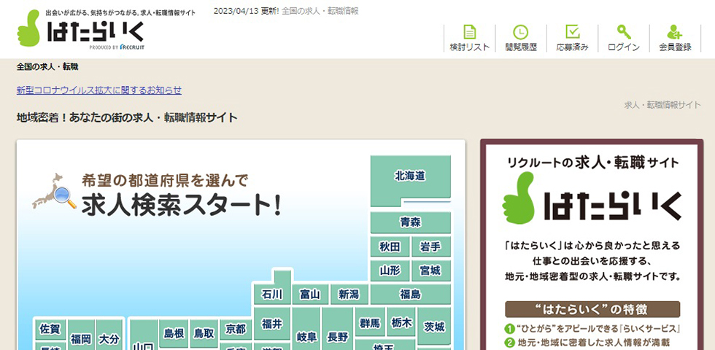Choose 岩手 prefecture
Screen dimensions: 715x350
(430, 246)
